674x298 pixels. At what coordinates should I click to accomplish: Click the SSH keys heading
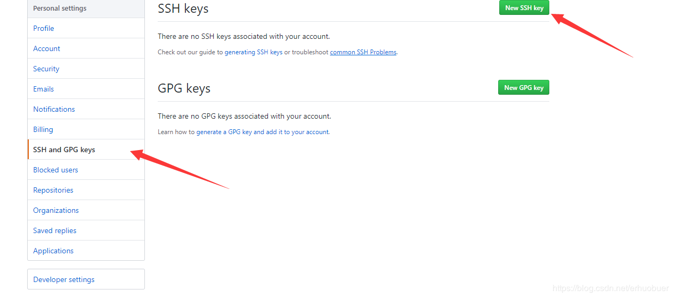183,9
